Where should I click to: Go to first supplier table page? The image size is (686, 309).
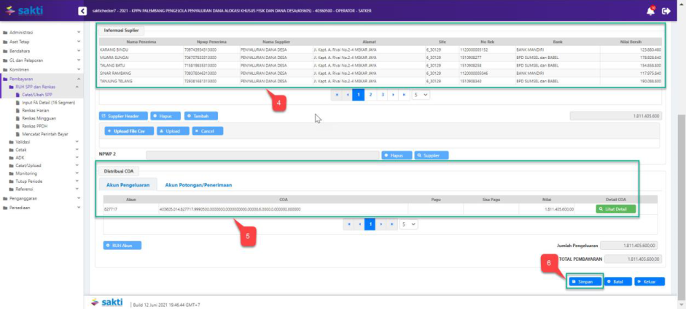(x=336, y=95)
